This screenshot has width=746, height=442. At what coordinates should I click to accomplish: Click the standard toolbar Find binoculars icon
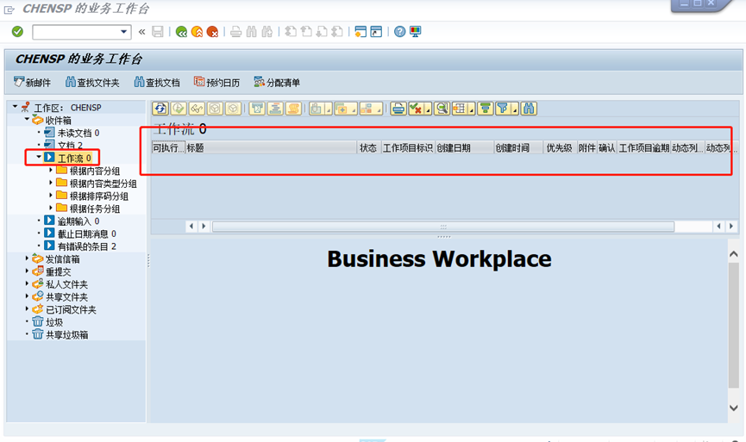pyautogui.click(x=252, y=32)
